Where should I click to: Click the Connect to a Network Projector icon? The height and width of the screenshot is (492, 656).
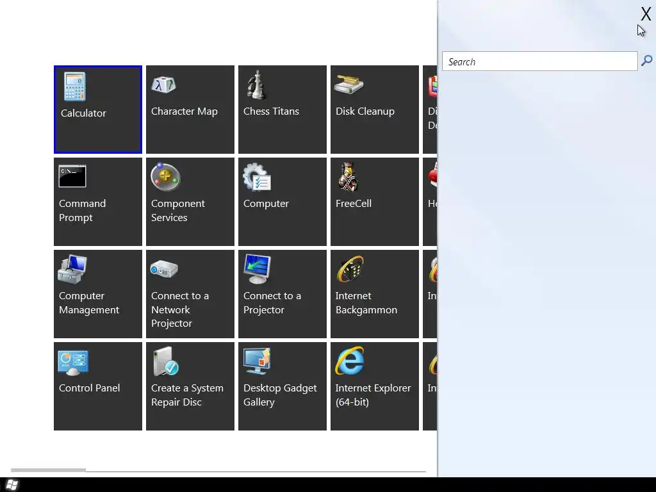164,268
